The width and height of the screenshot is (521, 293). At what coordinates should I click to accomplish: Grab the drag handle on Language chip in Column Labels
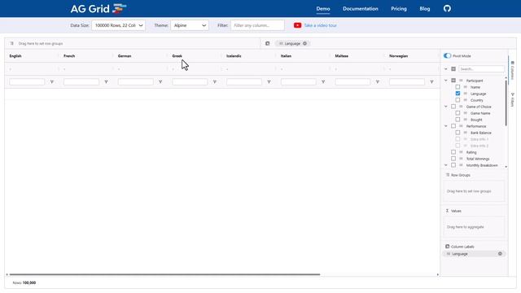point(449,254)
